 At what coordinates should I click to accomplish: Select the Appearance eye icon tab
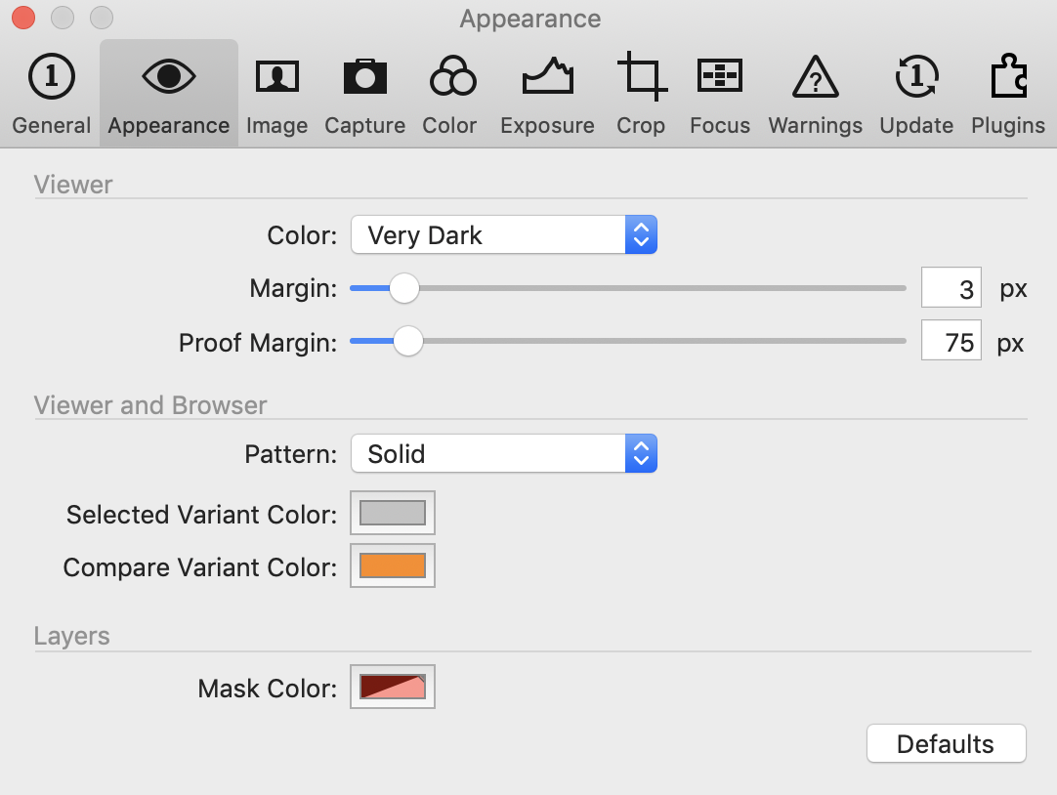pyautogui.click(x=169, y=95)
